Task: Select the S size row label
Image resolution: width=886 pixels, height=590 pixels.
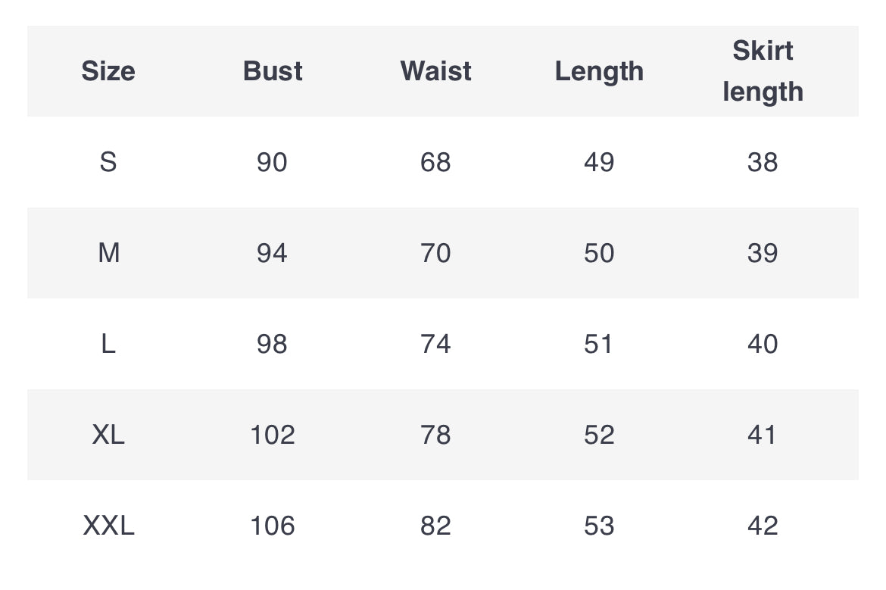Action: pos(108,162)
